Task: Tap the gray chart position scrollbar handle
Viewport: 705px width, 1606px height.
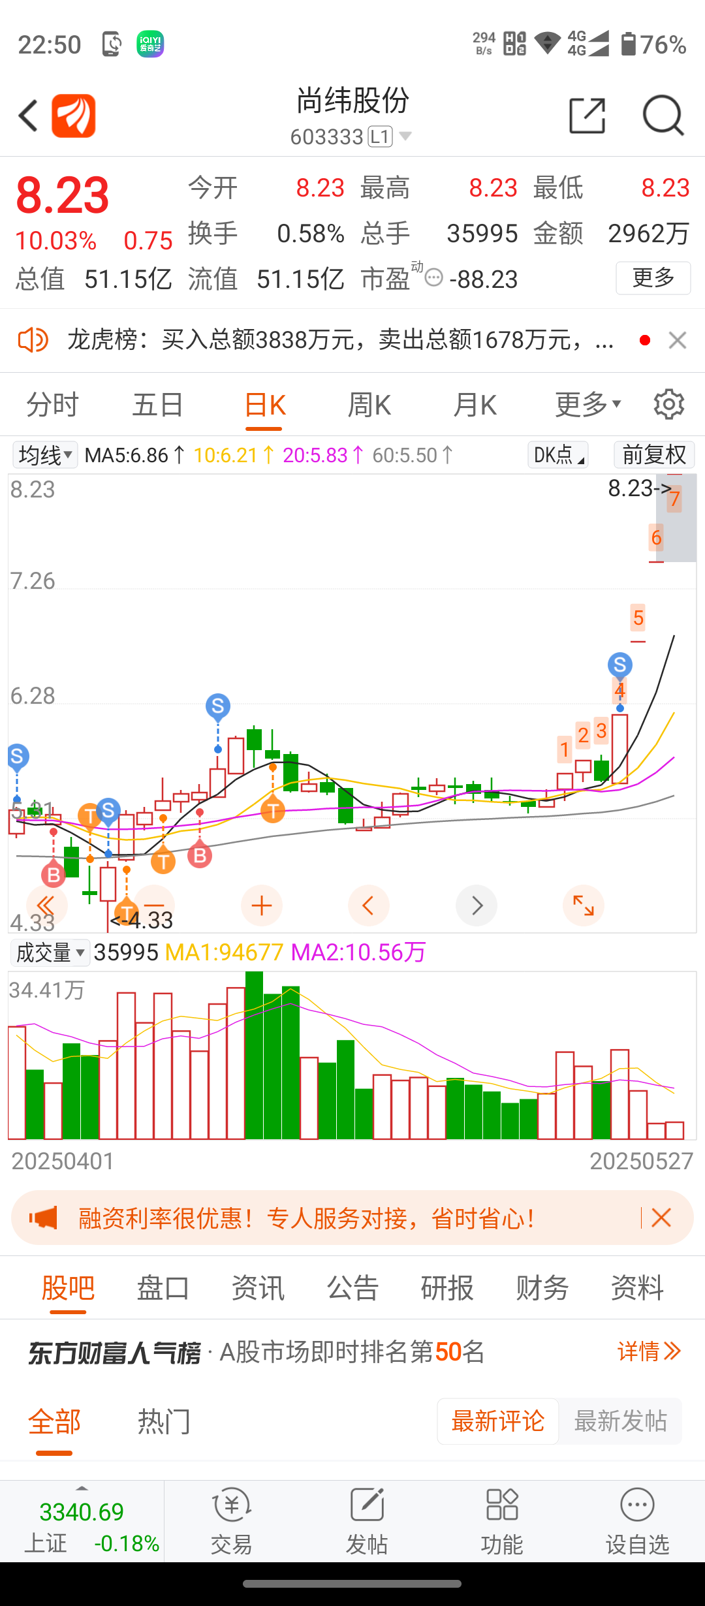Action: point(676,518)
